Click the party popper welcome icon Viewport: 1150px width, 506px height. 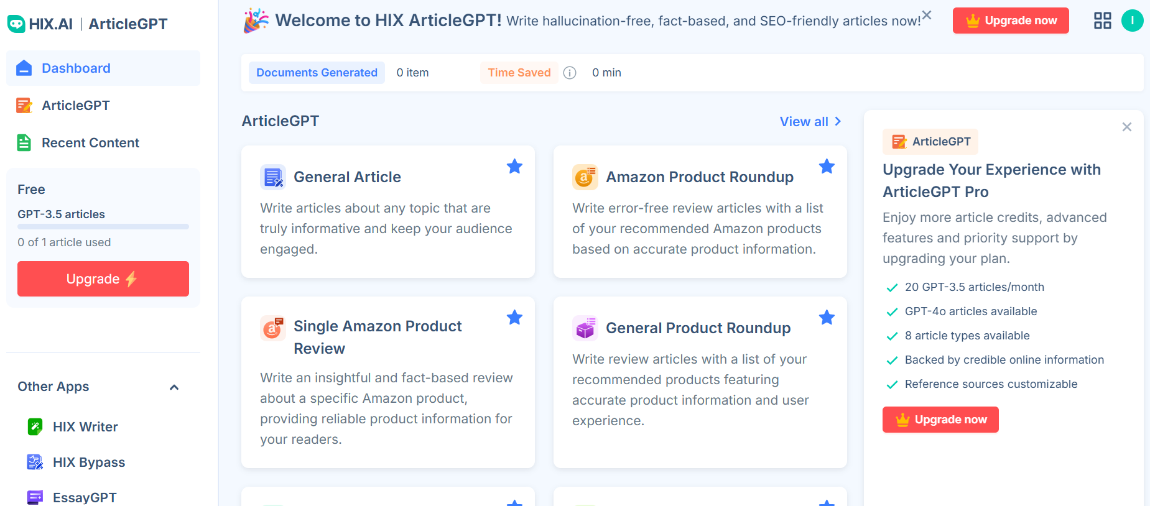[256, 21]
